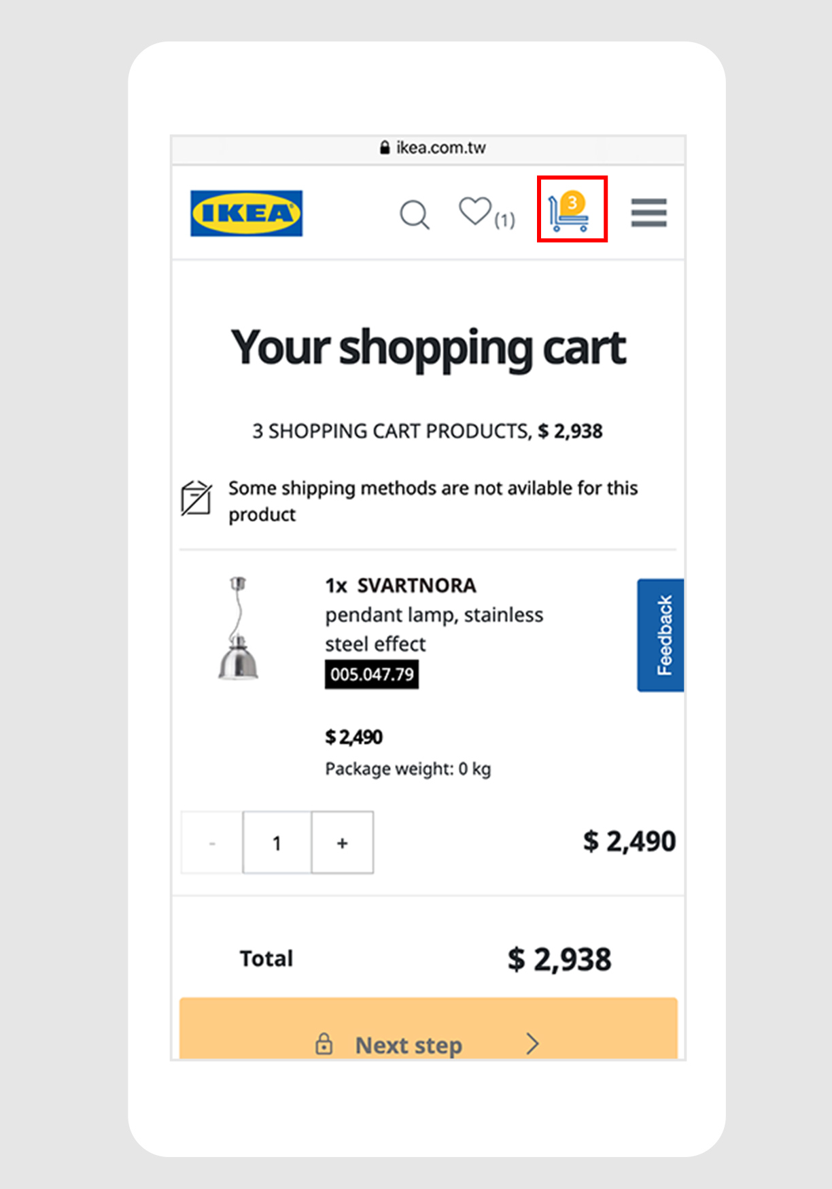Click the orange cart badge showing 3
Image resolution: width=832 pixels, height=1189 pixels.
tap(573, 202)
